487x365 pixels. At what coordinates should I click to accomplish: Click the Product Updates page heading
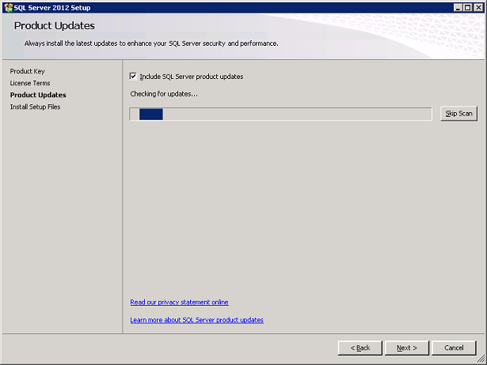pos(55,26)
